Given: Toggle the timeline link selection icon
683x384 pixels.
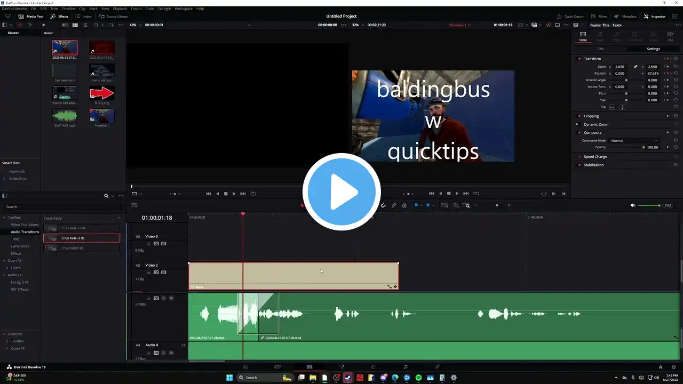Looking at the screenshot, I should (394, 205).
